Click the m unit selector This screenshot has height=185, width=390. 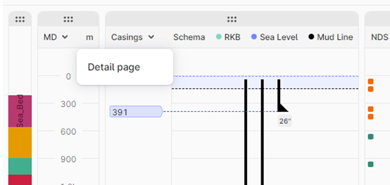tap(90, 37)
